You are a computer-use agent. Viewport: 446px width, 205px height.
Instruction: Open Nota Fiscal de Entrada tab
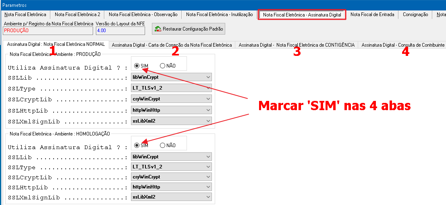coord(372,14)
